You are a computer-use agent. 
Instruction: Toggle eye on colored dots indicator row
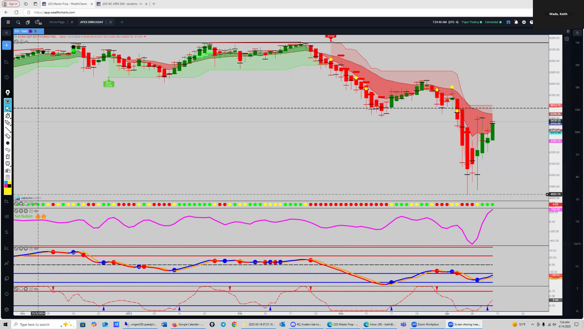click(36, 204)
